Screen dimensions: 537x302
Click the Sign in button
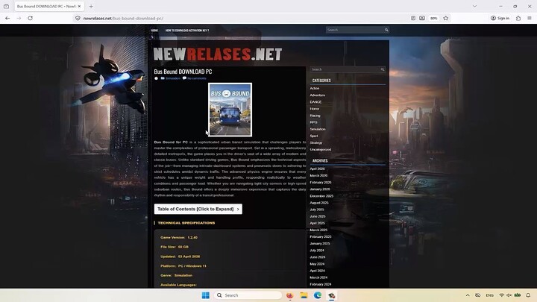point(500,18)
